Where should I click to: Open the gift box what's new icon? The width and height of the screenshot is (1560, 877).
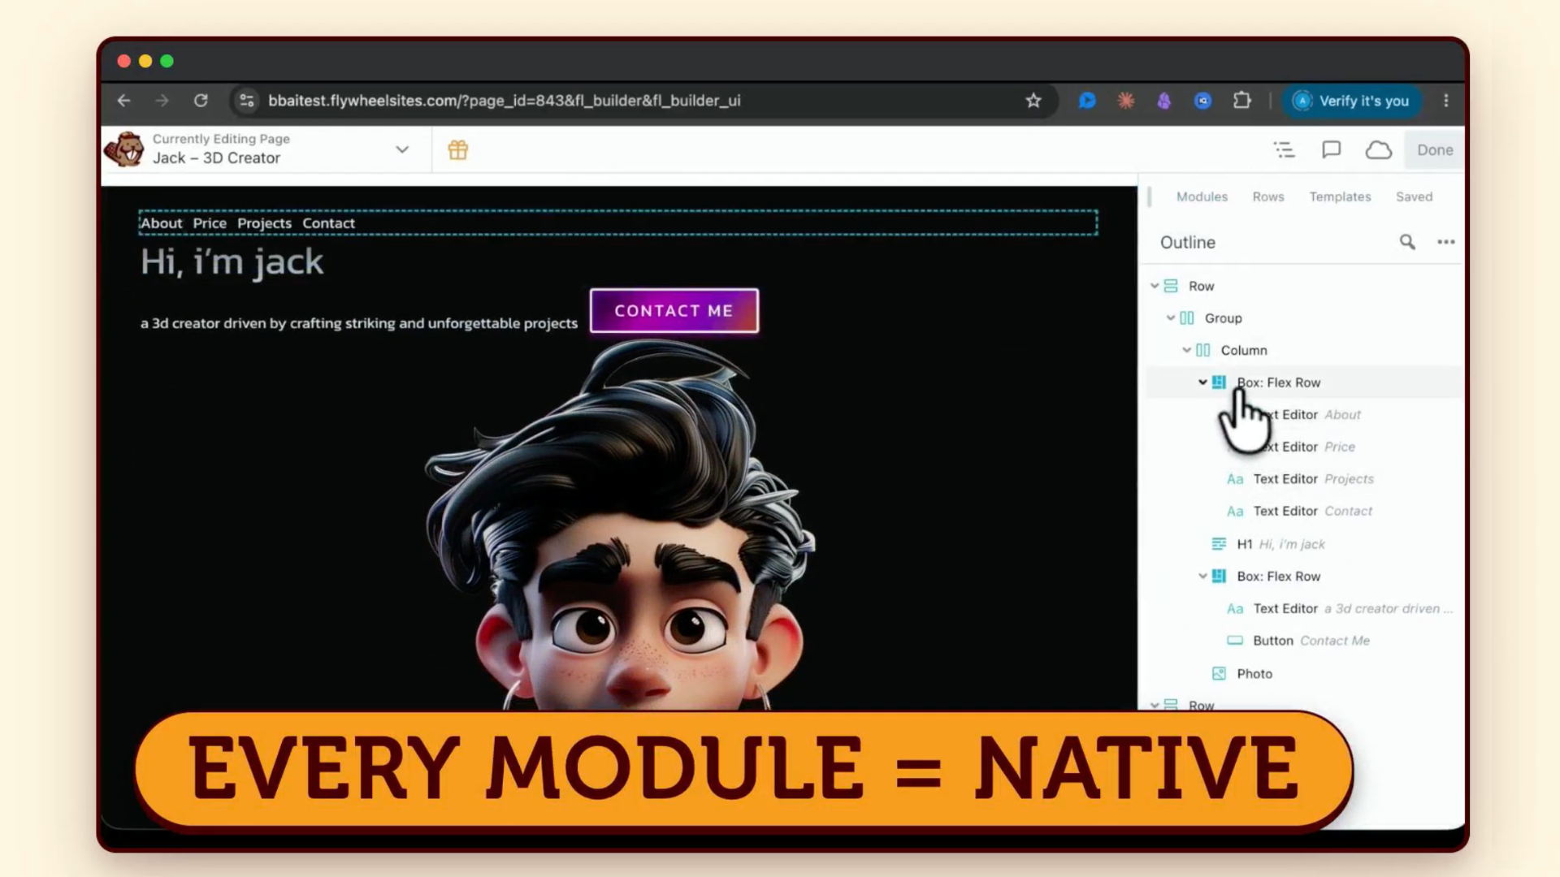tap(458, 149)
